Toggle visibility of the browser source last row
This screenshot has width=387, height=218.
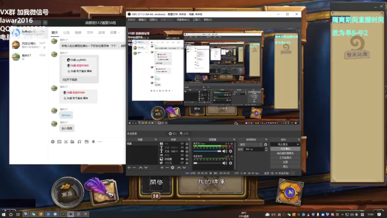pyautogui.click(x=182, y=163)
